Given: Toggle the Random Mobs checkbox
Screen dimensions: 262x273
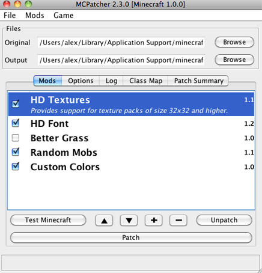Looking at the screenshot, I should 16,152.
